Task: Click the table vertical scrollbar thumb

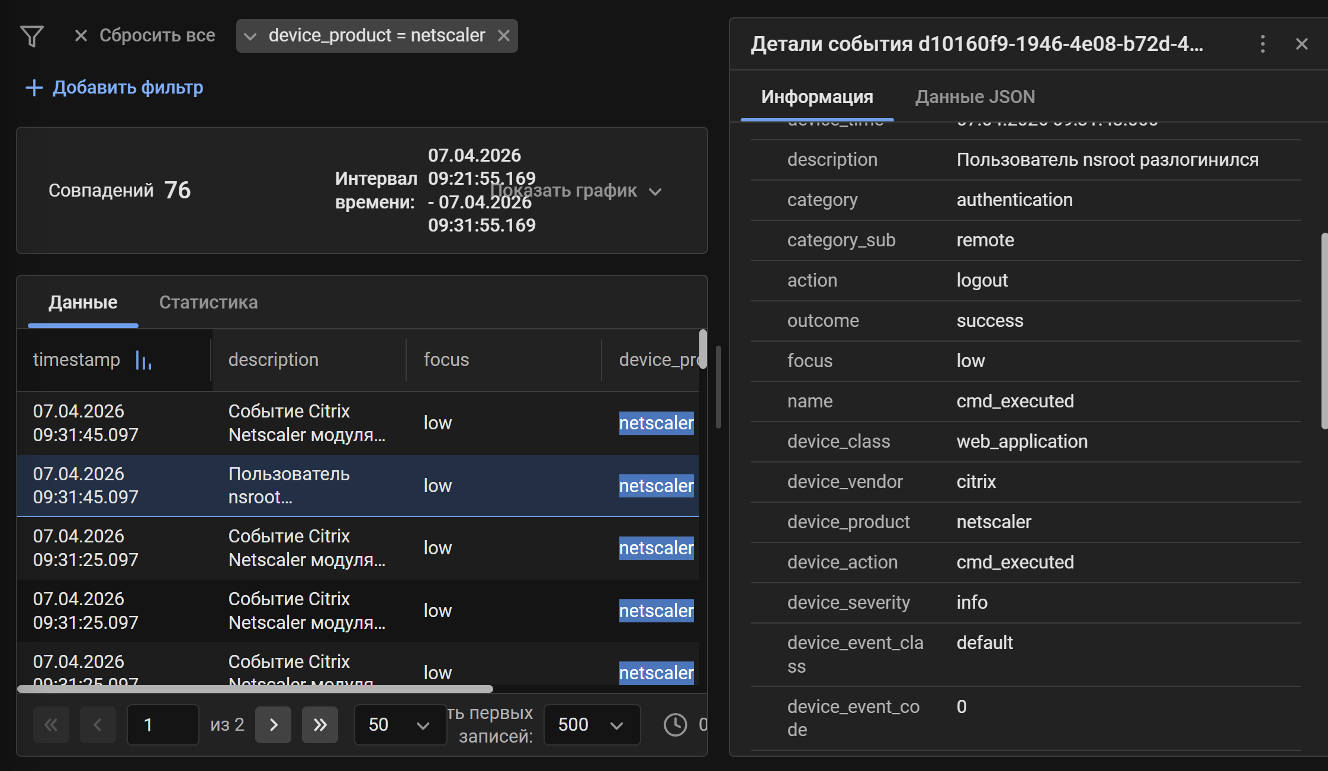Action: pyautogui.click(x=703, y=349)
